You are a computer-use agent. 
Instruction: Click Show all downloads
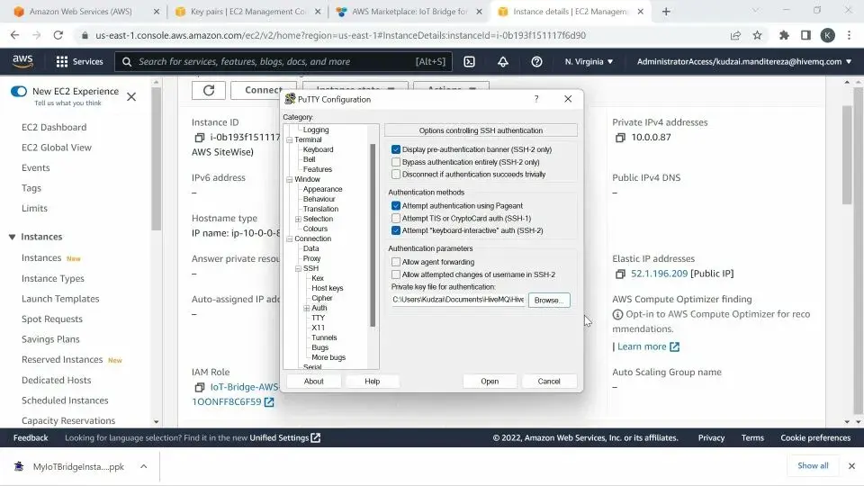pos(813,465)
